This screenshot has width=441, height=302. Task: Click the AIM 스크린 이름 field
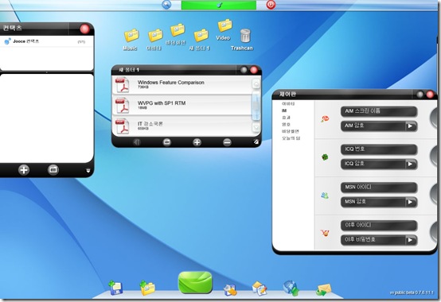pyautogui.click(x=379, y=111)
